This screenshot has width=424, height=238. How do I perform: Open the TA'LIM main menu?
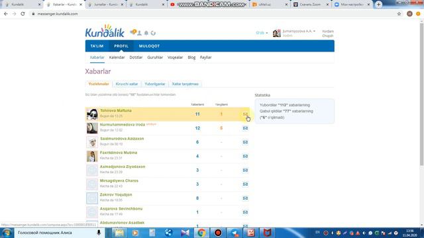(97, 46)
